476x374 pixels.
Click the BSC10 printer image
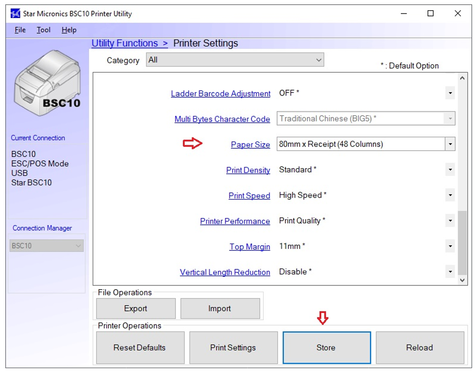tap(48, 83)
